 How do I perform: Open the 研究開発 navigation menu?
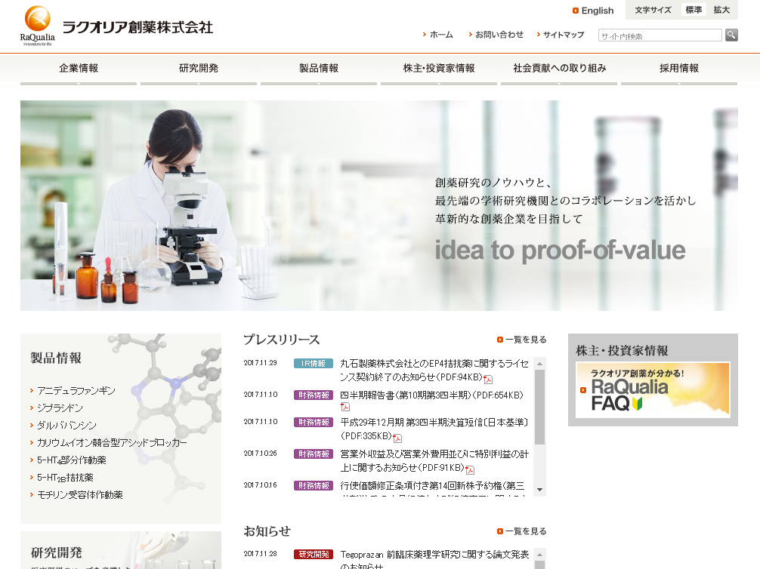click(199, 69)
